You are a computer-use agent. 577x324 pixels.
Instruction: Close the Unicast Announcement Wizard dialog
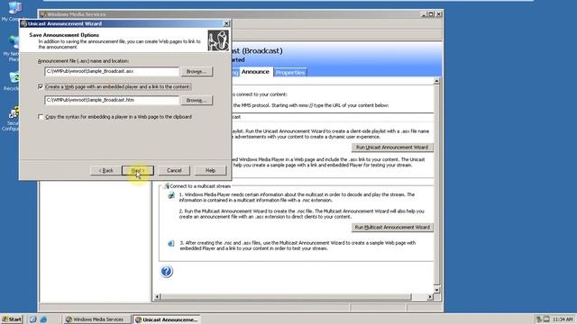pyautogui.click(x=226, y=23)
